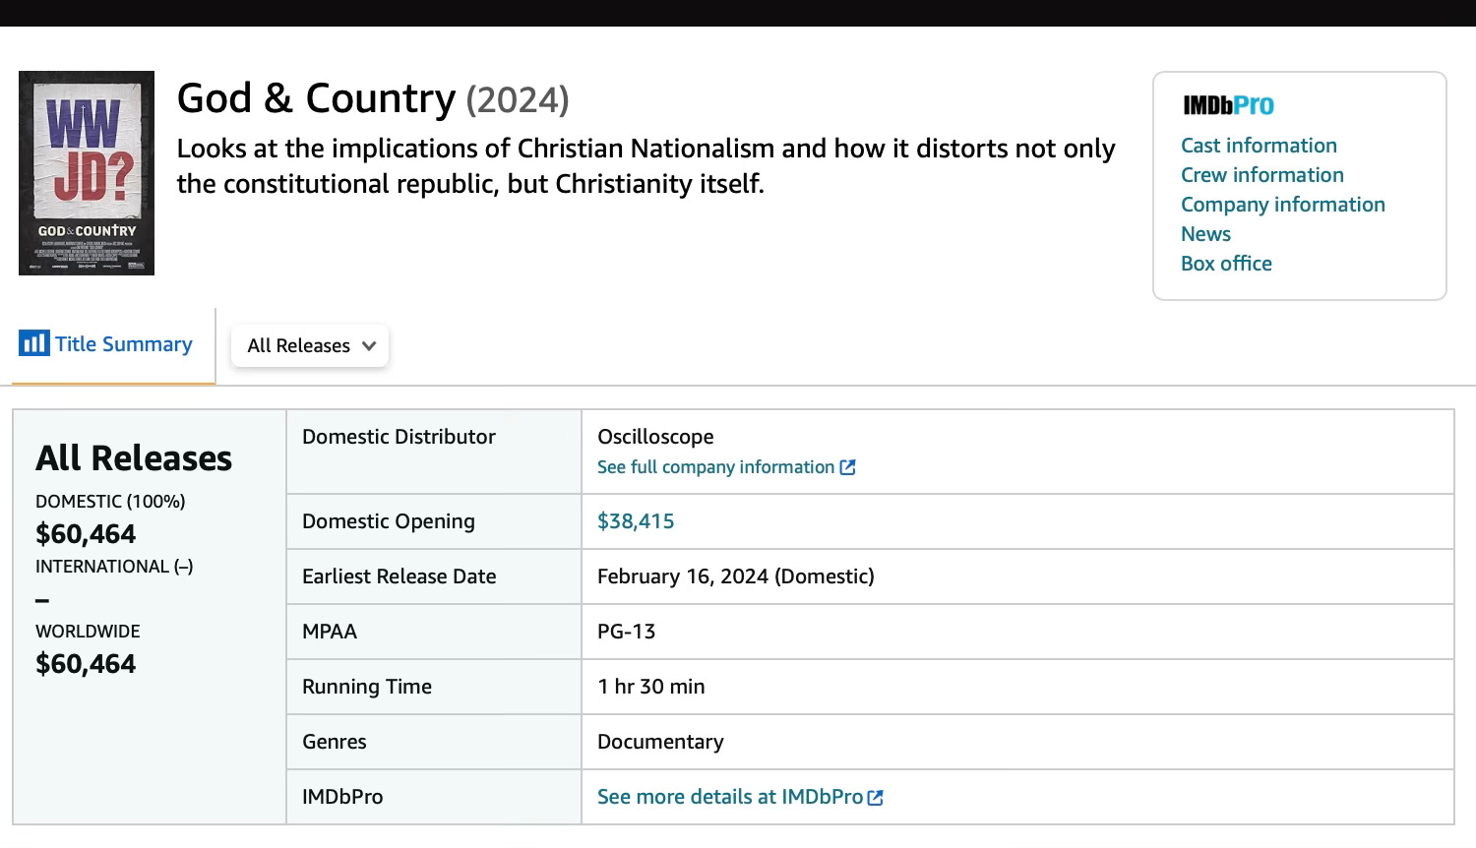Screen dimensions: 1476x848
Task: Click the DOMESTIC (100%) label
Action: pyautogui.click(x=110, y=502)
